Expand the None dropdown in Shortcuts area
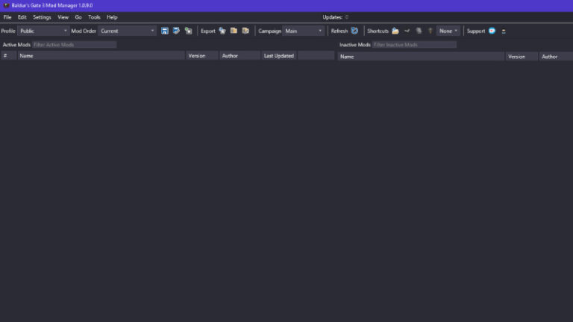Viewport: 573px width, 322px height. (x=448, y=31)
